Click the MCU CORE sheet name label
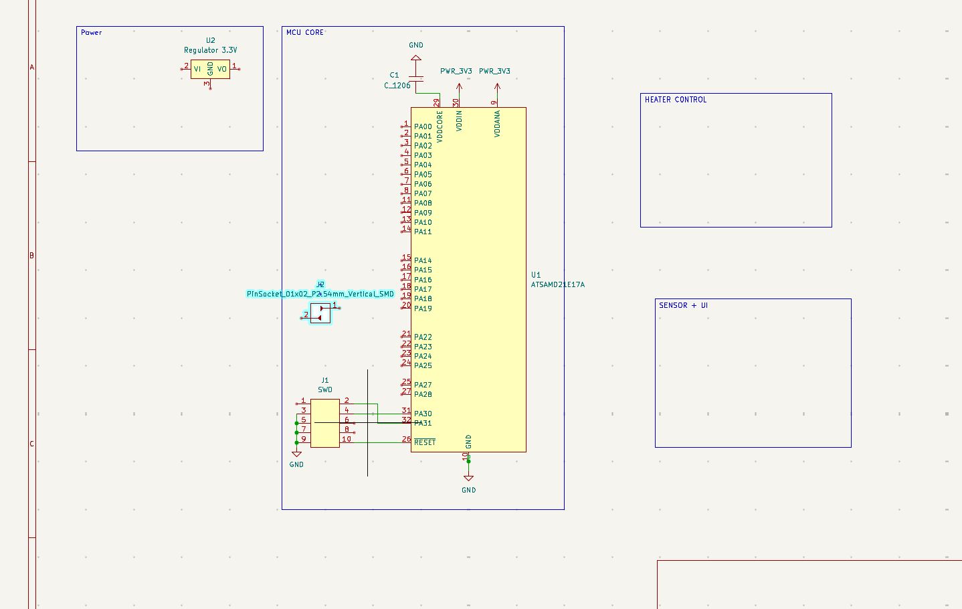This screenshot has height=609, width=962. pos(304,31)
